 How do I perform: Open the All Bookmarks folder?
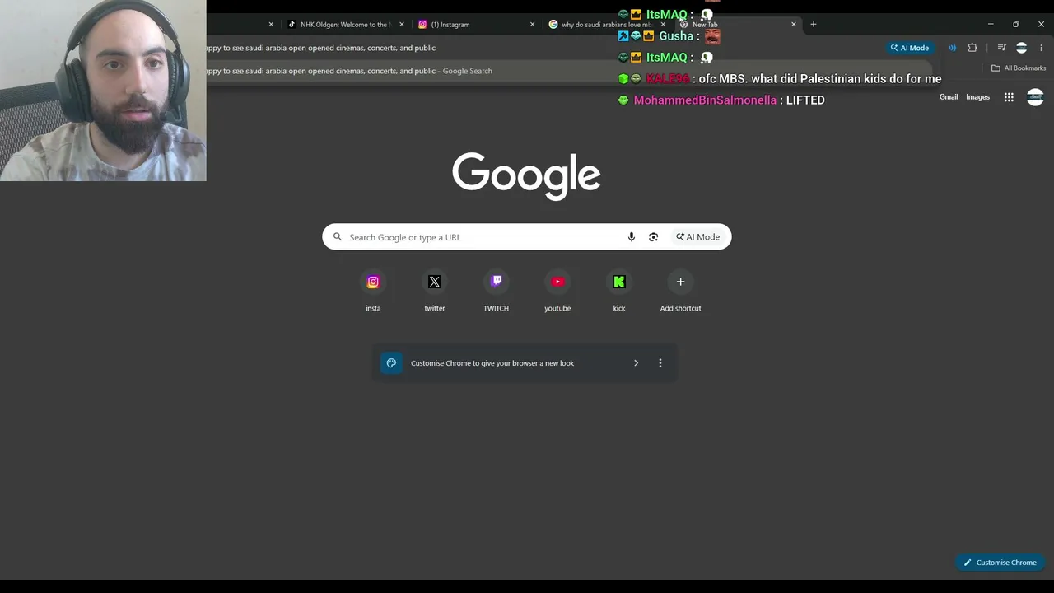point(1019,68)
